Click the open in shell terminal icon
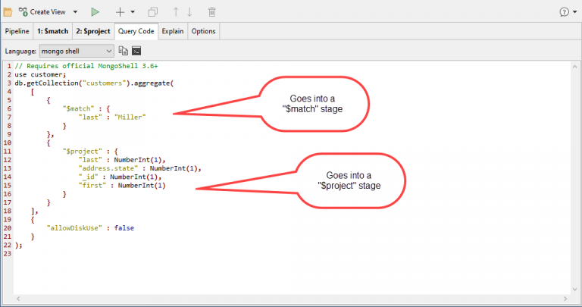The height and width of the screenshot is (307, 582). pos(136,51)
